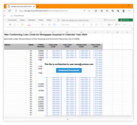Open the Browser essentials heart icon
Viewport: 137px width, 125px height.
[118, 11]
